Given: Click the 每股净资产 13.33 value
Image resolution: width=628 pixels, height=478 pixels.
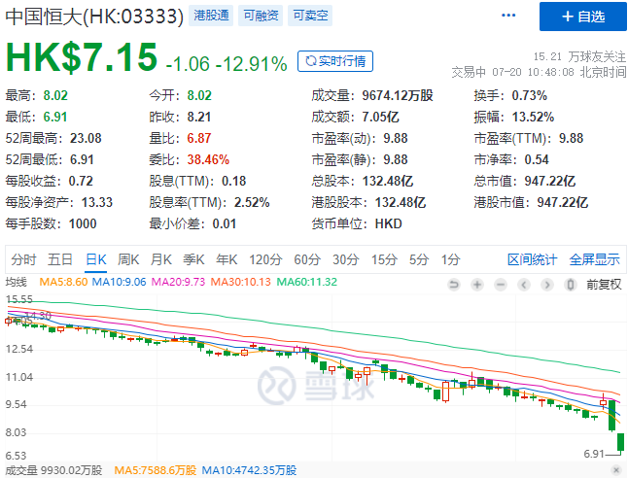Looking at the screenshot, I should tap(97, 202).
